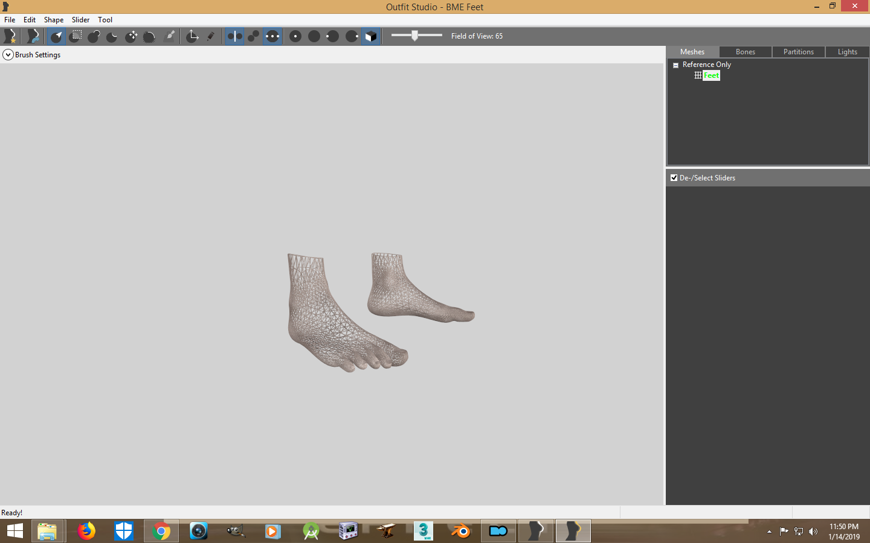Switch to the Meshes tab

pos(692,52)
